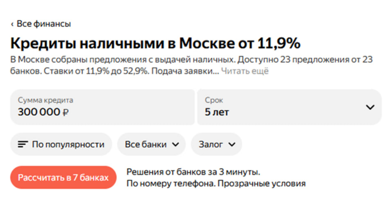This screenshot has height=216, width=385.
Task: Click the chevron arrow in Срок field
Action: pyautogui.click(x=370, y=107)
